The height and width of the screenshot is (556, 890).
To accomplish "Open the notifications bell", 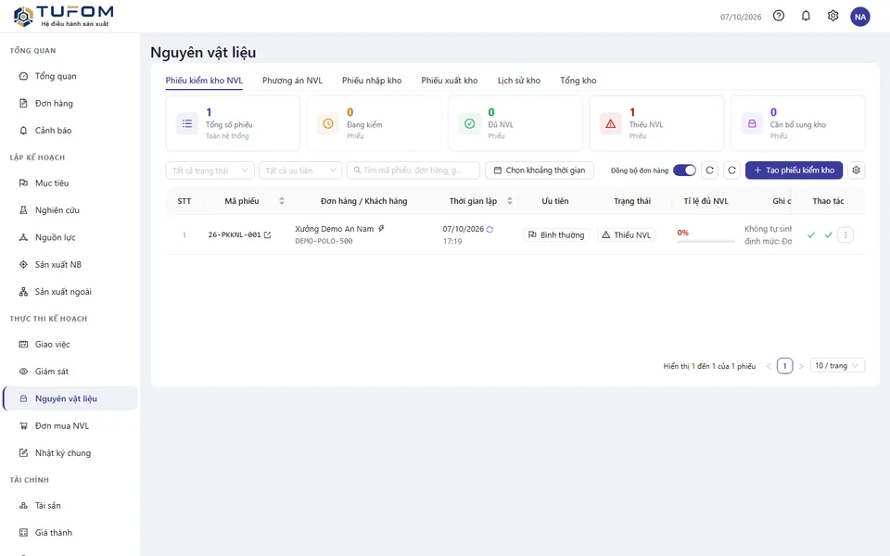I will (x=806, y=16).
